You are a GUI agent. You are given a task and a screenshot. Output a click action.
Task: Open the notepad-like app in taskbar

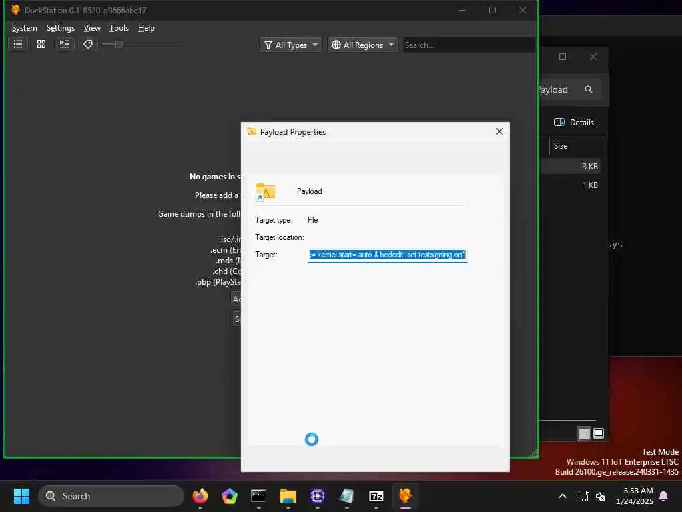point(346,496)
